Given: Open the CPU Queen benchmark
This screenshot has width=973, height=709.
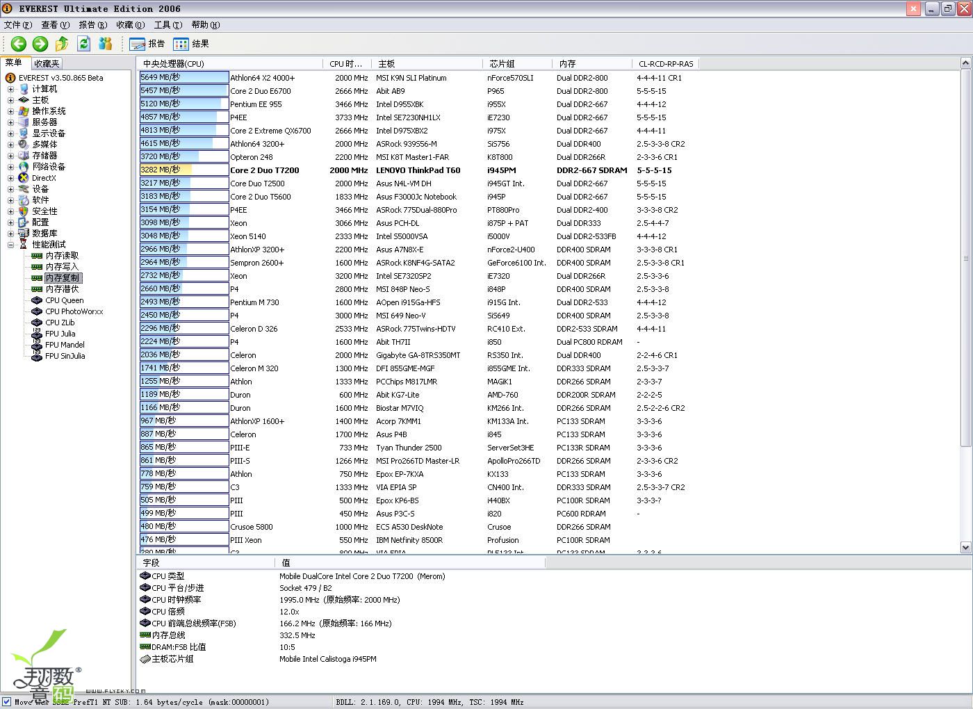Looking at the screenshot, I should [x=65, y=300].
